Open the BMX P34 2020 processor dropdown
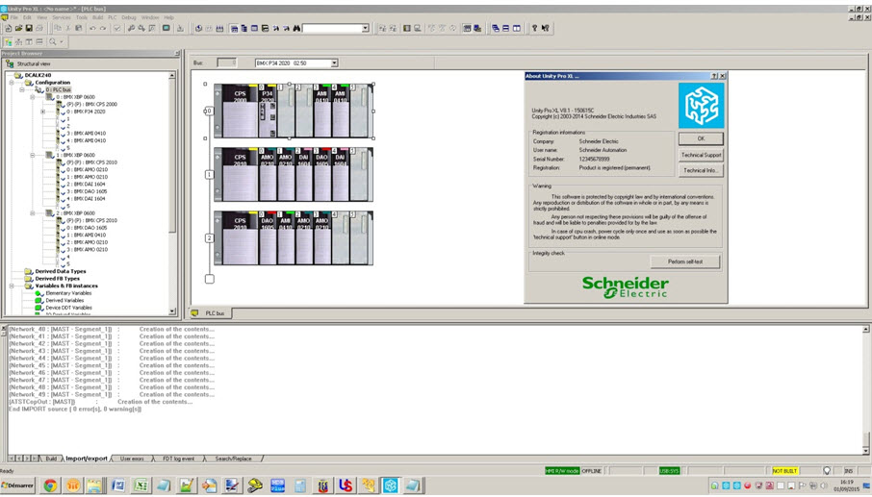 tap(334, 63)
